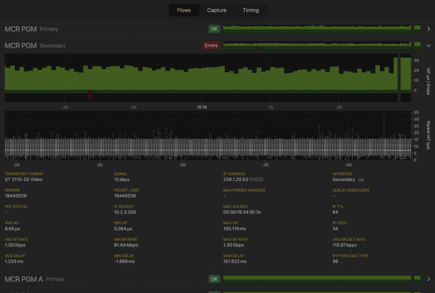Image resolution: width=435 pixels, height=293 pixels.
Task: Click the OK status badge for MCR PGM Primary
Action: click(214, 29)
